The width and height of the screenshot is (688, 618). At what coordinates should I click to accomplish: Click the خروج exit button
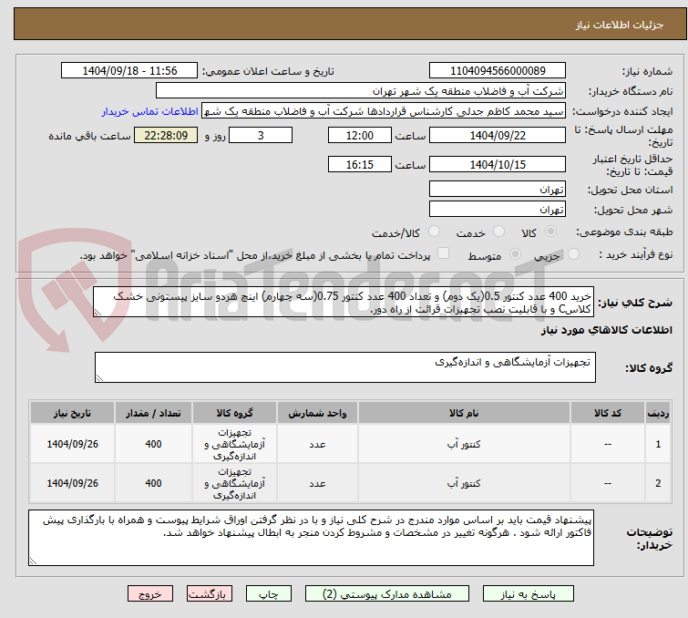150,594
